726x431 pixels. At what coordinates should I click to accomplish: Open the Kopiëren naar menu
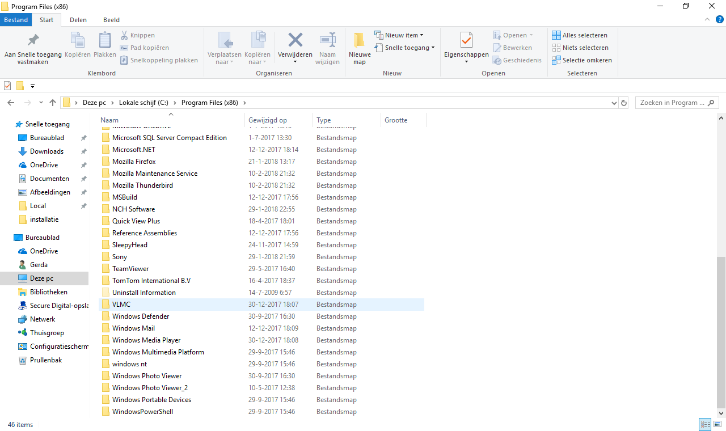click(258, 49)
